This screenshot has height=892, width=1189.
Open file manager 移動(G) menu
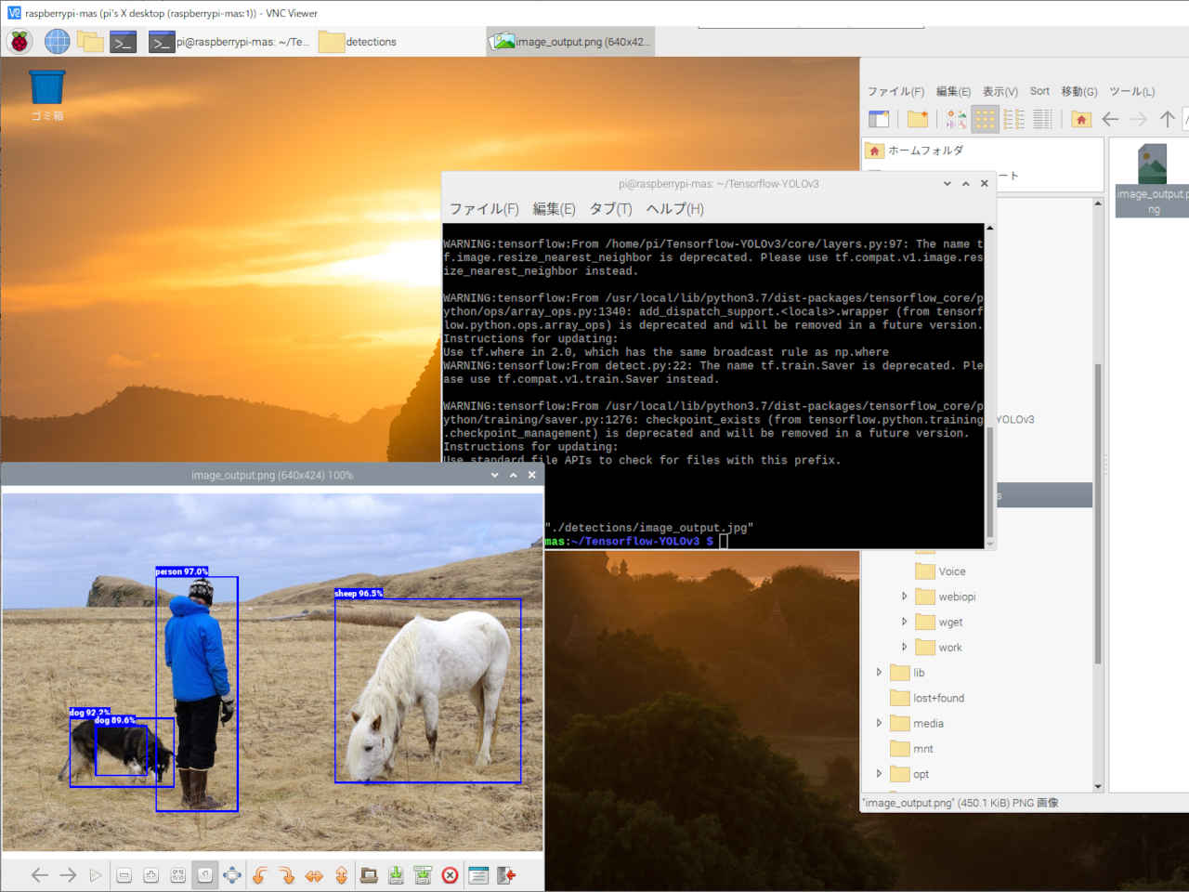(x=1079, y=91)
